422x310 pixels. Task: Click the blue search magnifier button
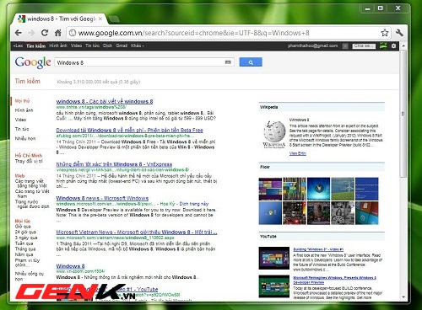[x=251, y=62]
